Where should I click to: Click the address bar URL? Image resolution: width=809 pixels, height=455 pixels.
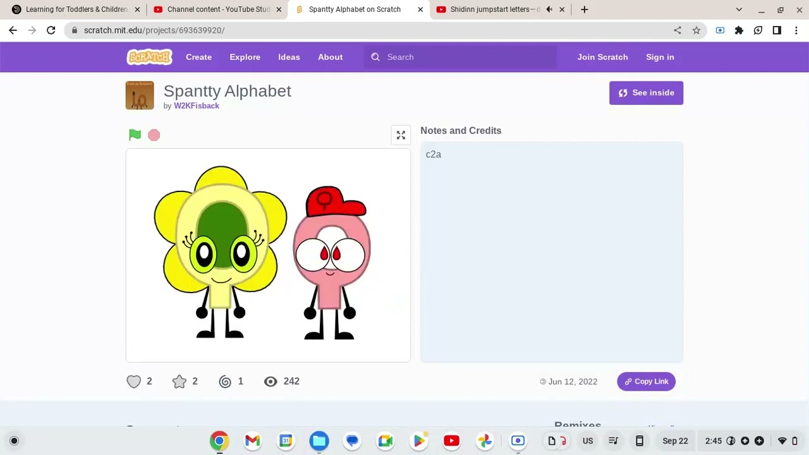tap(154, 30)
